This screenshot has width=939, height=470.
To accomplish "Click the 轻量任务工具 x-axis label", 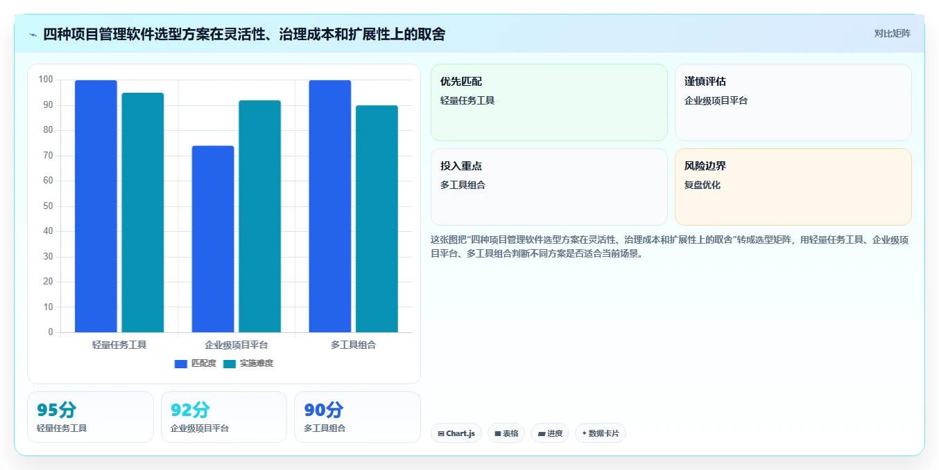I will pyautogui.click(x=119, y=345).
